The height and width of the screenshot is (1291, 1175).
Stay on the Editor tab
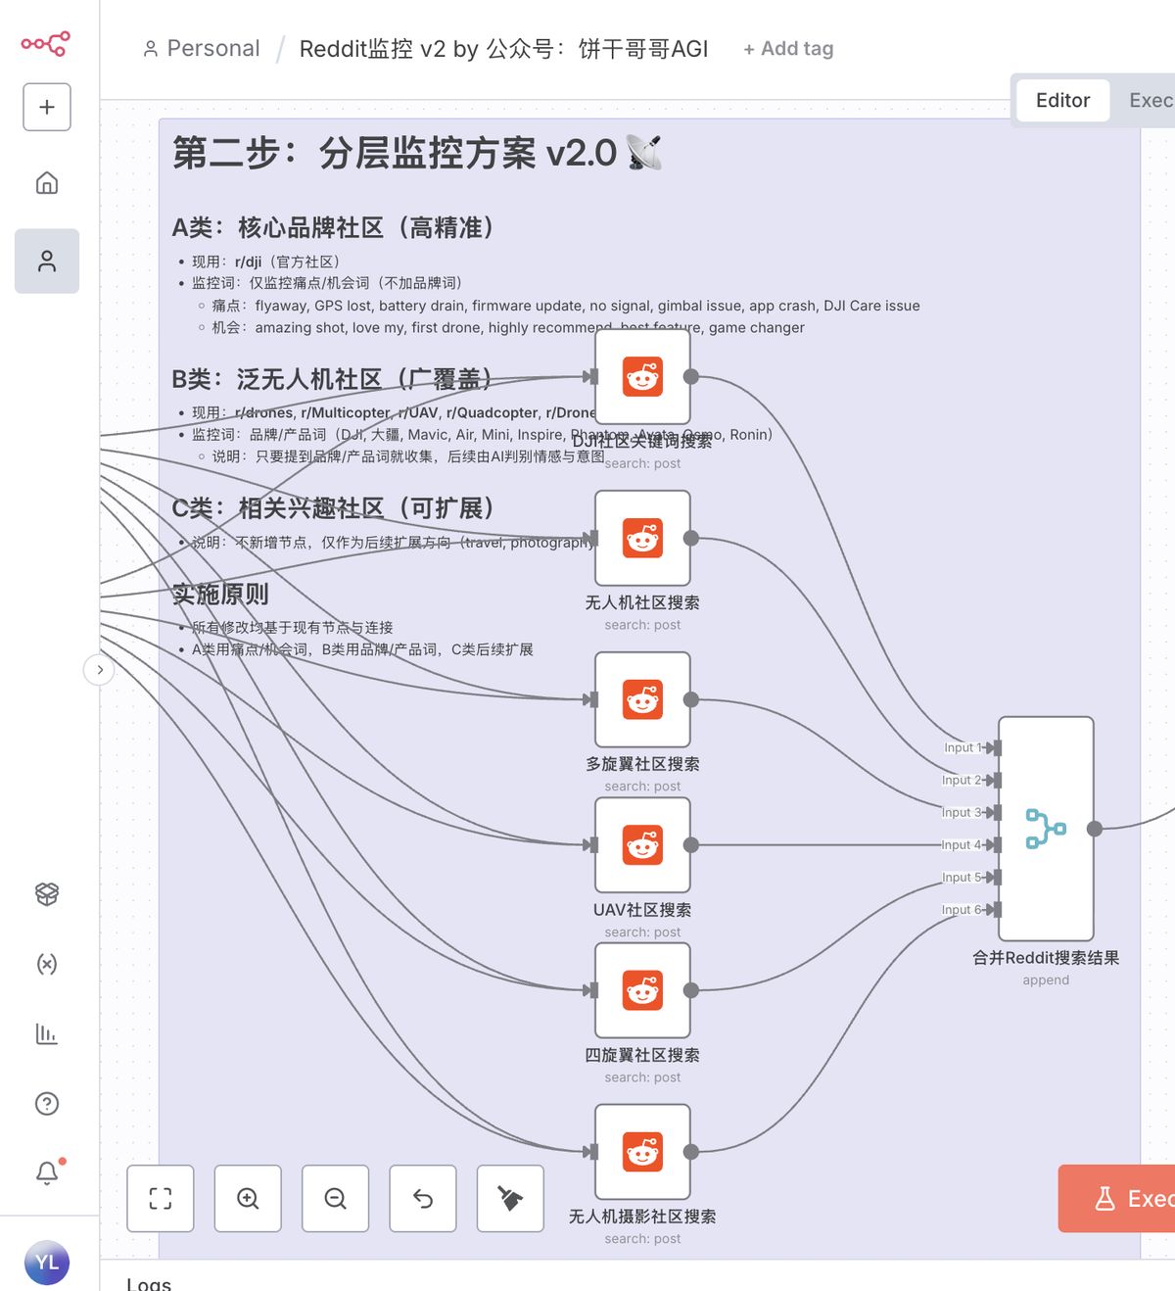pos(1062,100)
